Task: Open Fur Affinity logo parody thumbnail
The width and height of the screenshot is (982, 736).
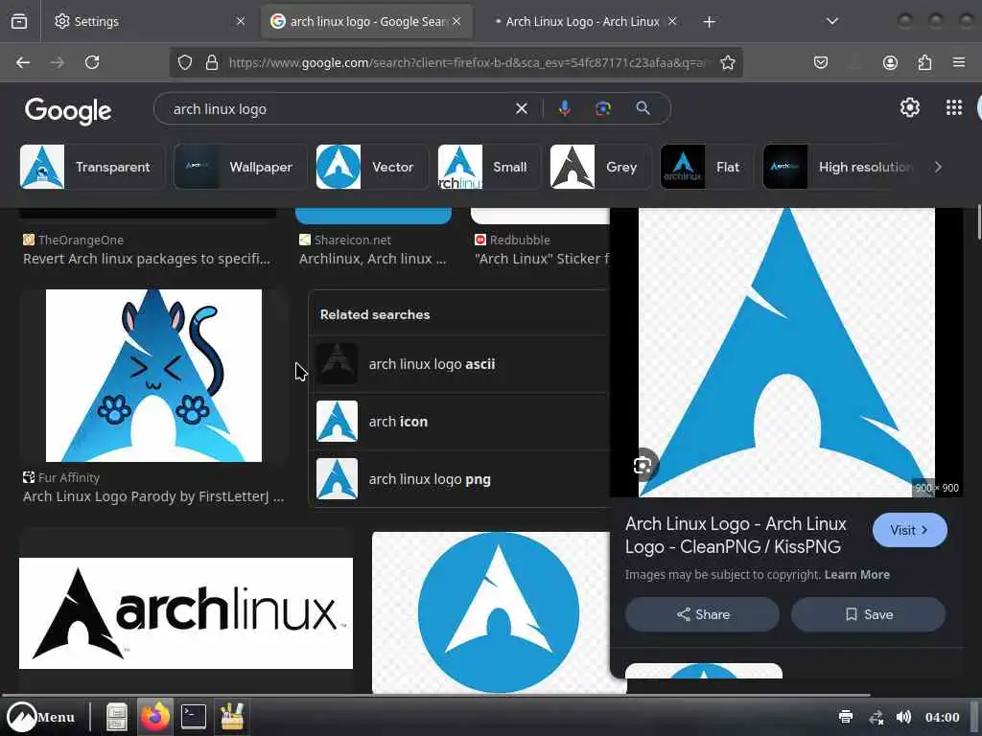Action: [154, 376]
